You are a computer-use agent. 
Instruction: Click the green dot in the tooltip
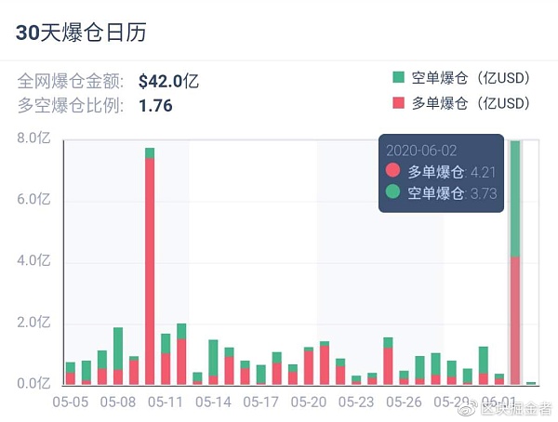(393, 193)
